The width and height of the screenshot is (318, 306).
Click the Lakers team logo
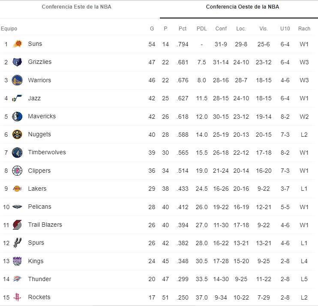17,189
